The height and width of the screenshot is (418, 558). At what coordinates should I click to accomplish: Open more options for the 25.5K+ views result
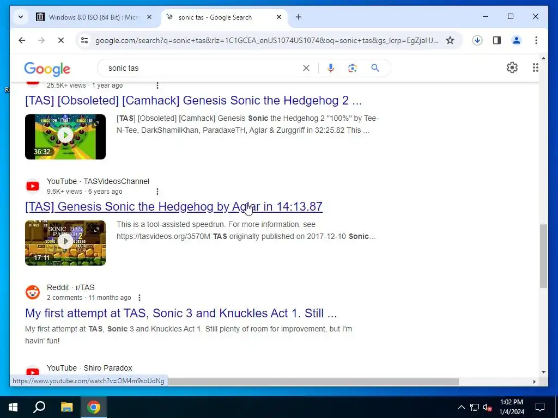(x=157, y=85)
